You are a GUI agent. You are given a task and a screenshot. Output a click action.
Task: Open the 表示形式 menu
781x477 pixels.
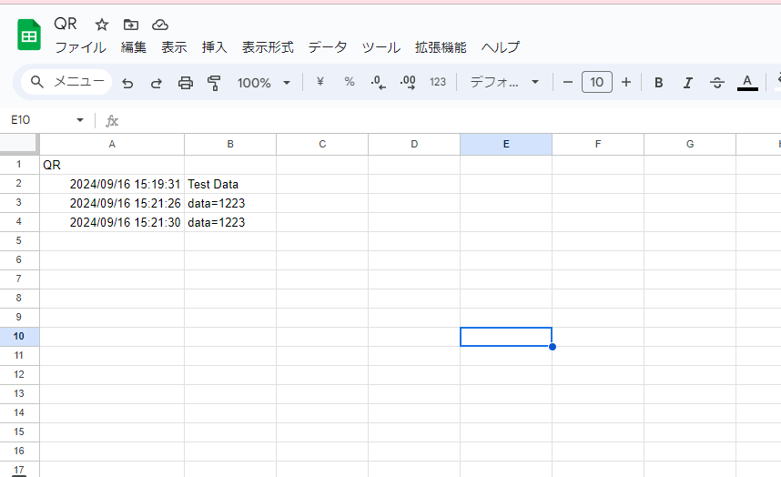[x=268, y=47]
